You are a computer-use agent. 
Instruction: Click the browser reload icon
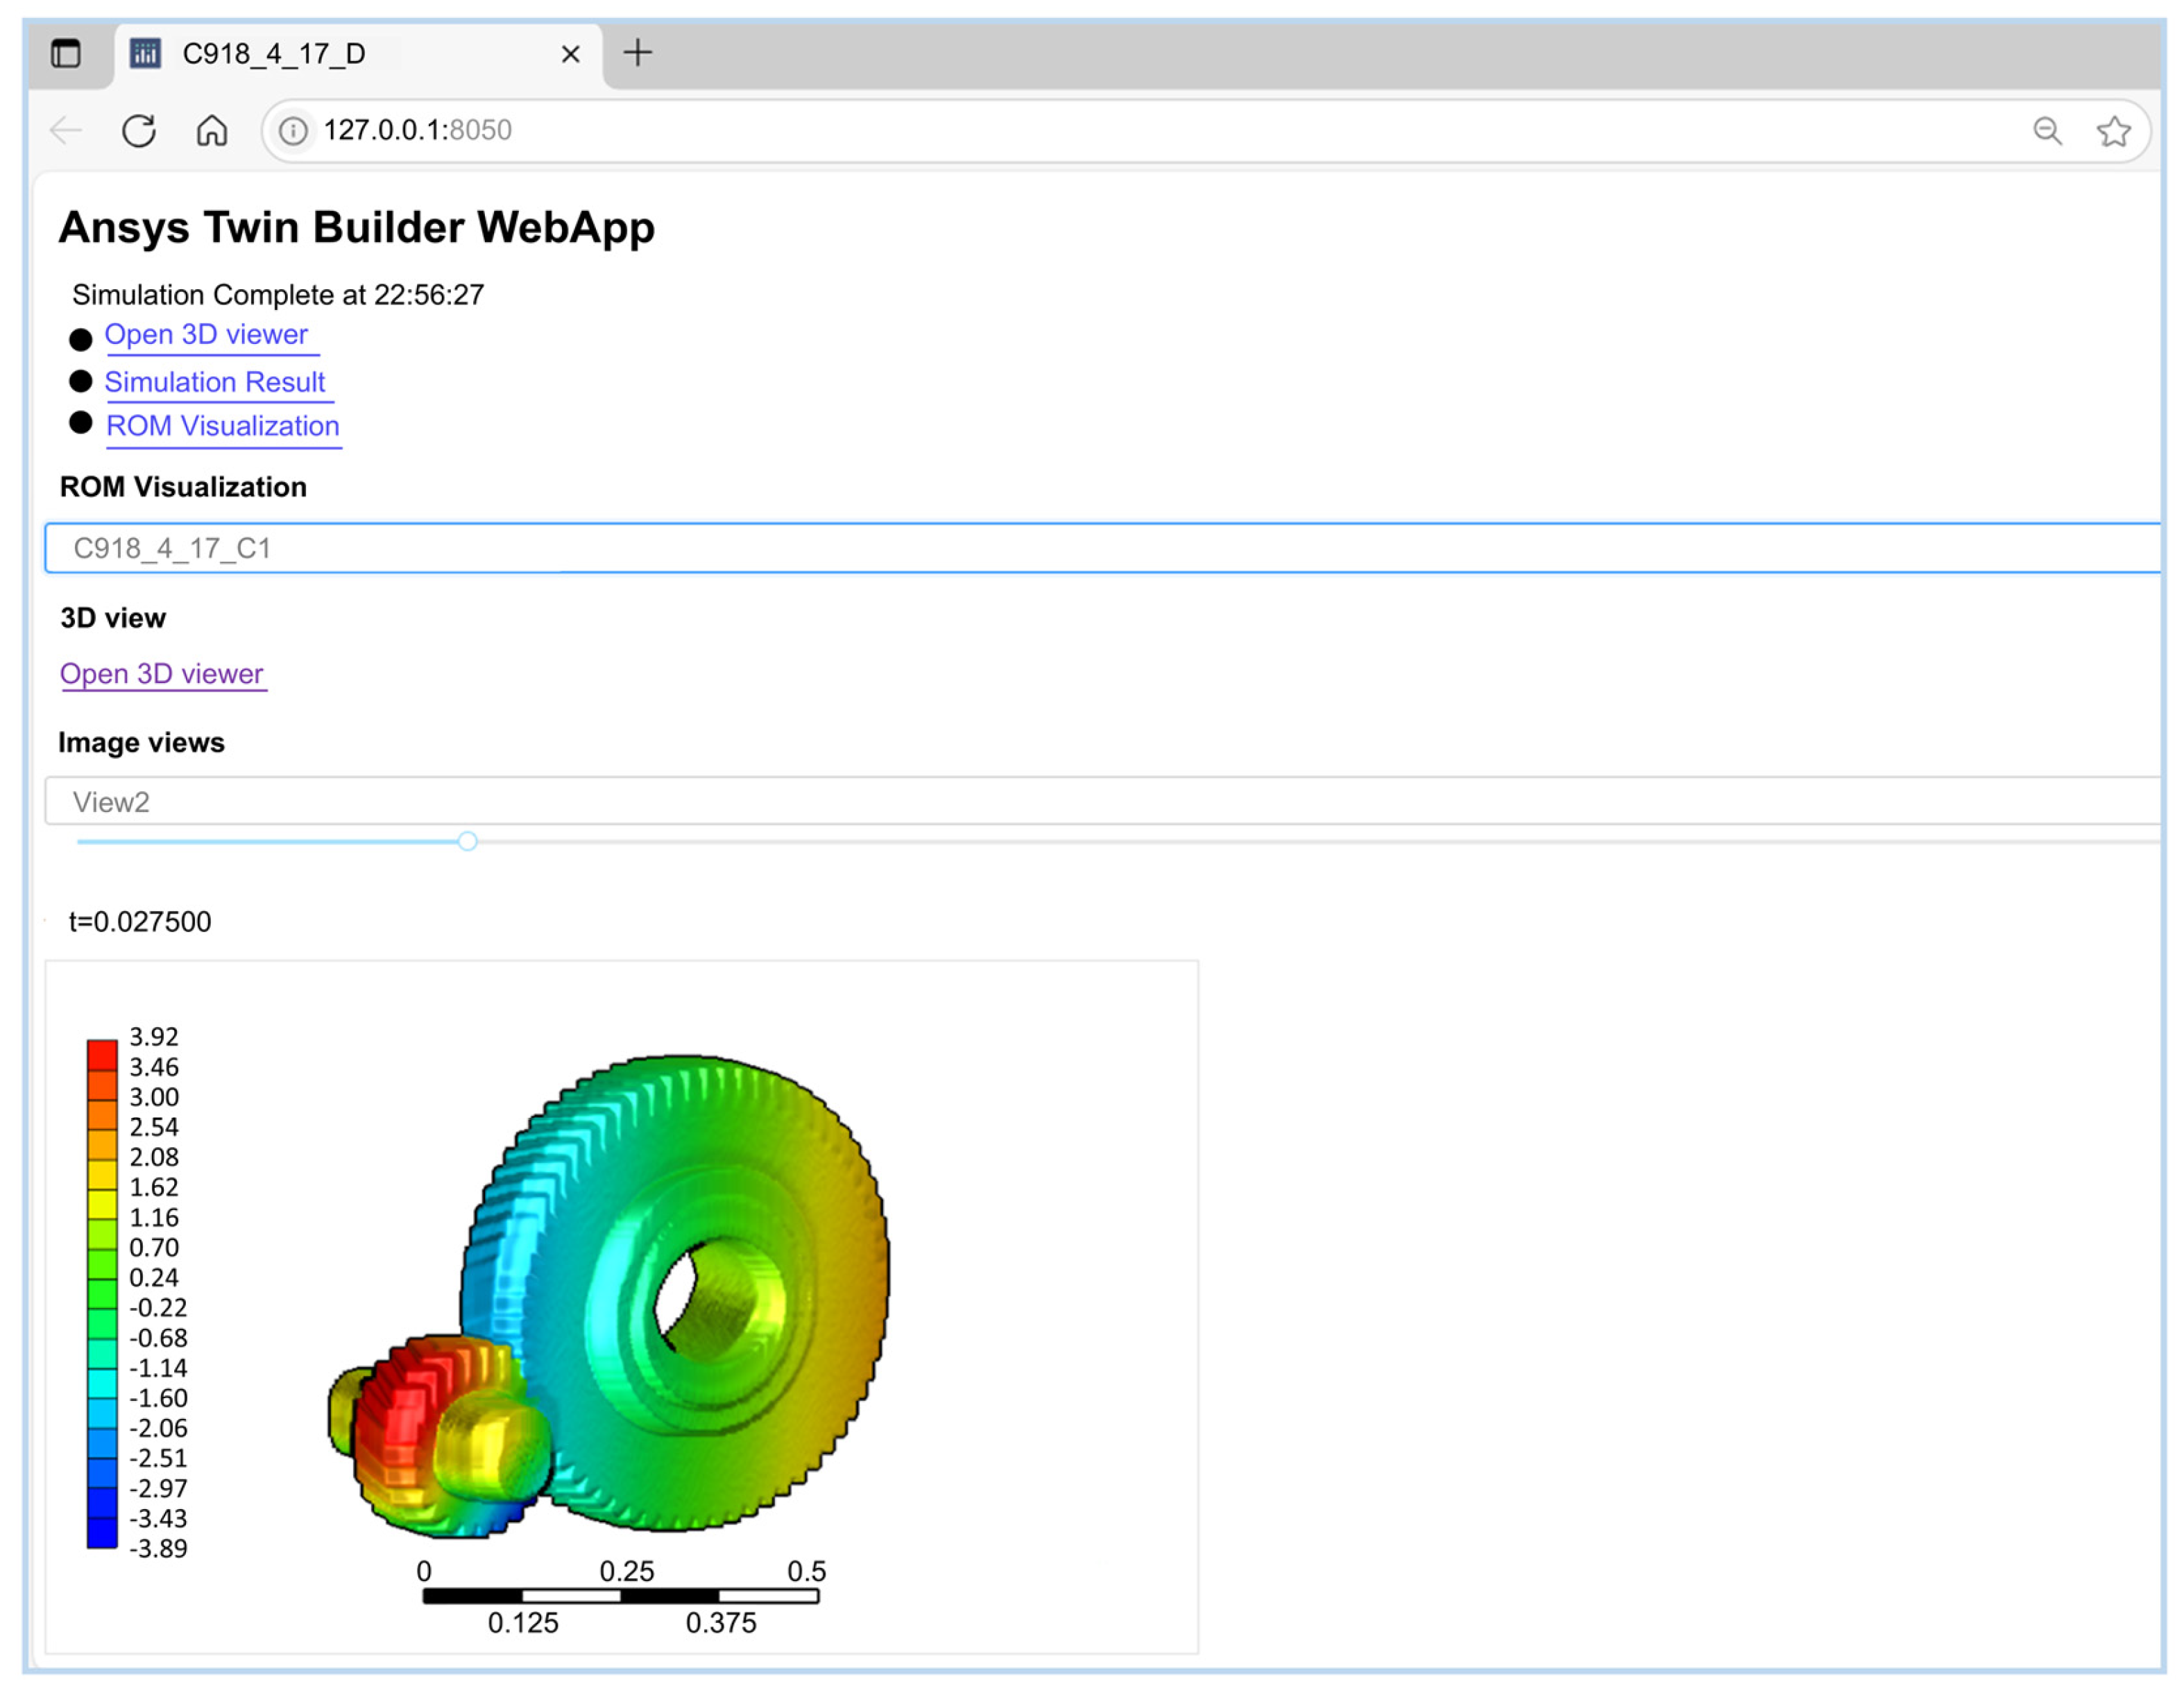138,131
